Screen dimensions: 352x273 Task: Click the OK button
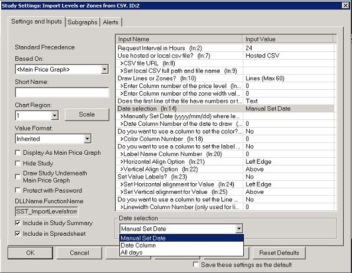click(x=30, y=253)
